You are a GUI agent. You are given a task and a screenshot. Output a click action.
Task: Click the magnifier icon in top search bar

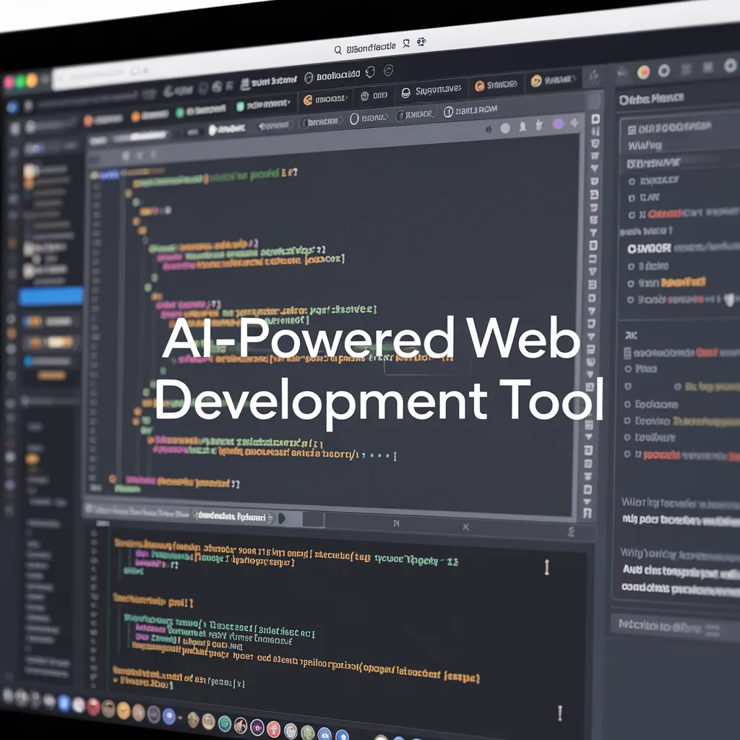pyautogui.click(x=337, y=50)
